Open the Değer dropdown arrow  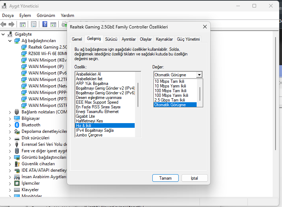pyautogui.click(x=199, y=75)
